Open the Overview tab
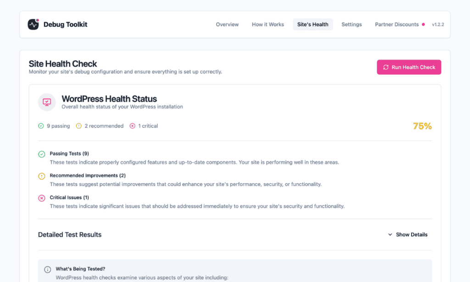Viewport: 470px width, 282px height. (227, 25)
